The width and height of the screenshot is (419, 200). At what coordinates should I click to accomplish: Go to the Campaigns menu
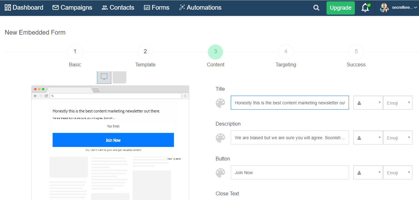tap(72, 8)
